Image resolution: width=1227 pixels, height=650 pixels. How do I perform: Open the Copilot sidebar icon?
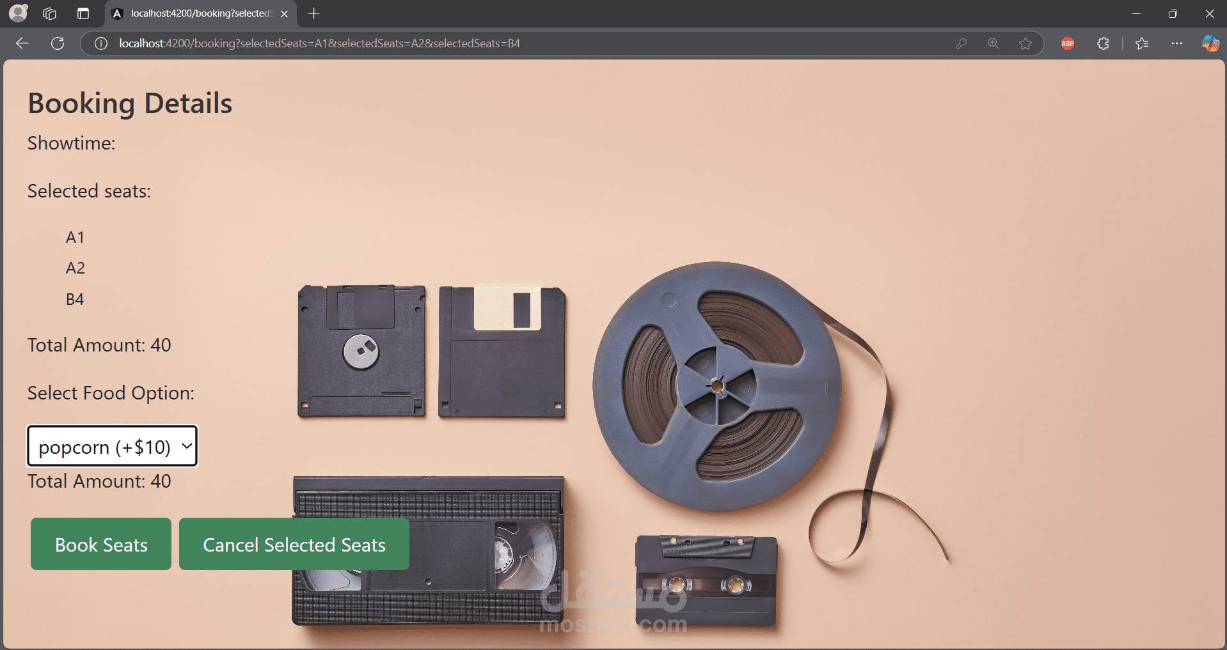(x=1210, y=43)
